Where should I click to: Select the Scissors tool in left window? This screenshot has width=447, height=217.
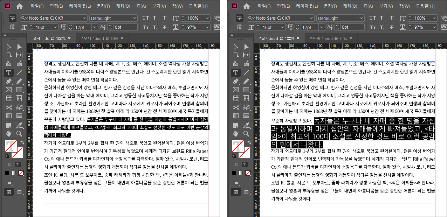[9, 107]
